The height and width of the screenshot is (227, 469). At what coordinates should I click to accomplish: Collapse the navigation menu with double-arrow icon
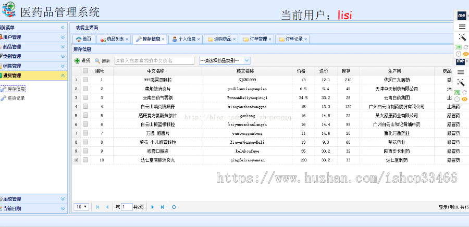click(63, 28)
